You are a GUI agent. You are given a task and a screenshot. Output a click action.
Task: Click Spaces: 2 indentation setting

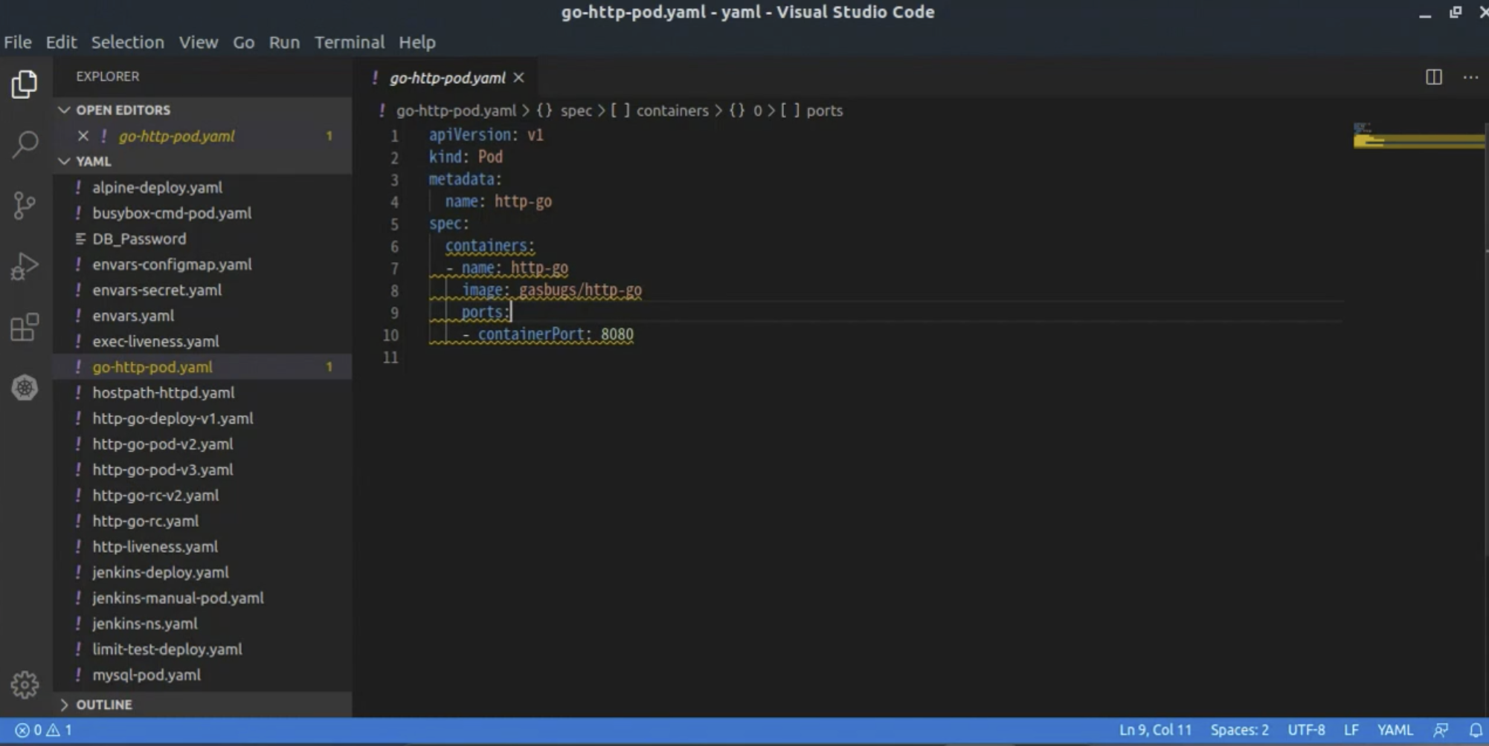[1239, 730]
